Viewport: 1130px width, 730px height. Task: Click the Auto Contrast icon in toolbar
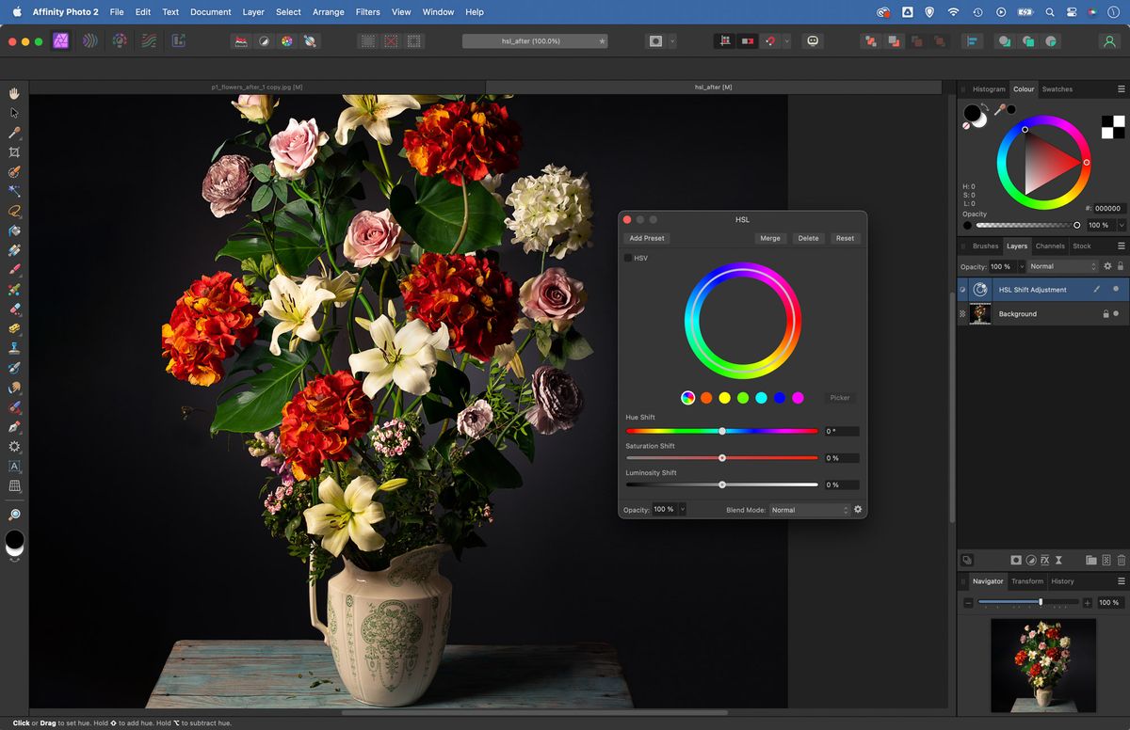[x=265, y=40]
